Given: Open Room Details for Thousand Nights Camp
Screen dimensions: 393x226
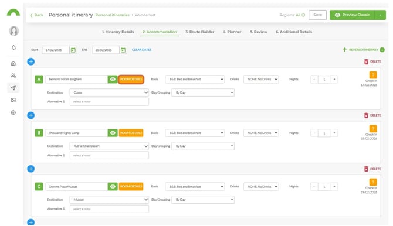Looking at the screenshot, I should (131, 133).
